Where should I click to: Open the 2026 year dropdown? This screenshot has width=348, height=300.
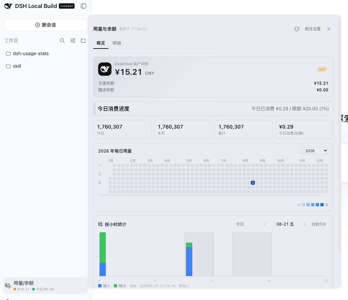click(314, 151)
